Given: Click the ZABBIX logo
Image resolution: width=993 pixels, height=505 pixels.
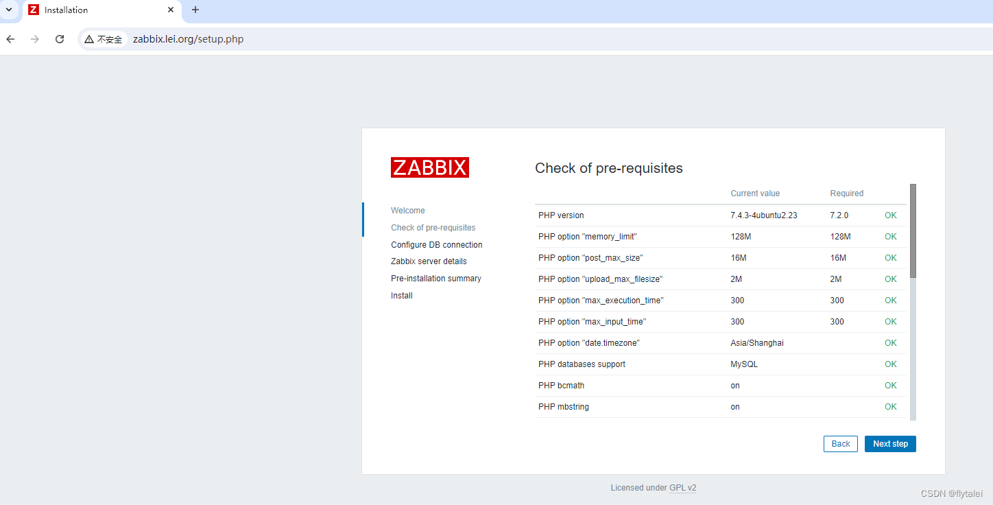Looking at the screenshot, I should click(x=430, y=167).
